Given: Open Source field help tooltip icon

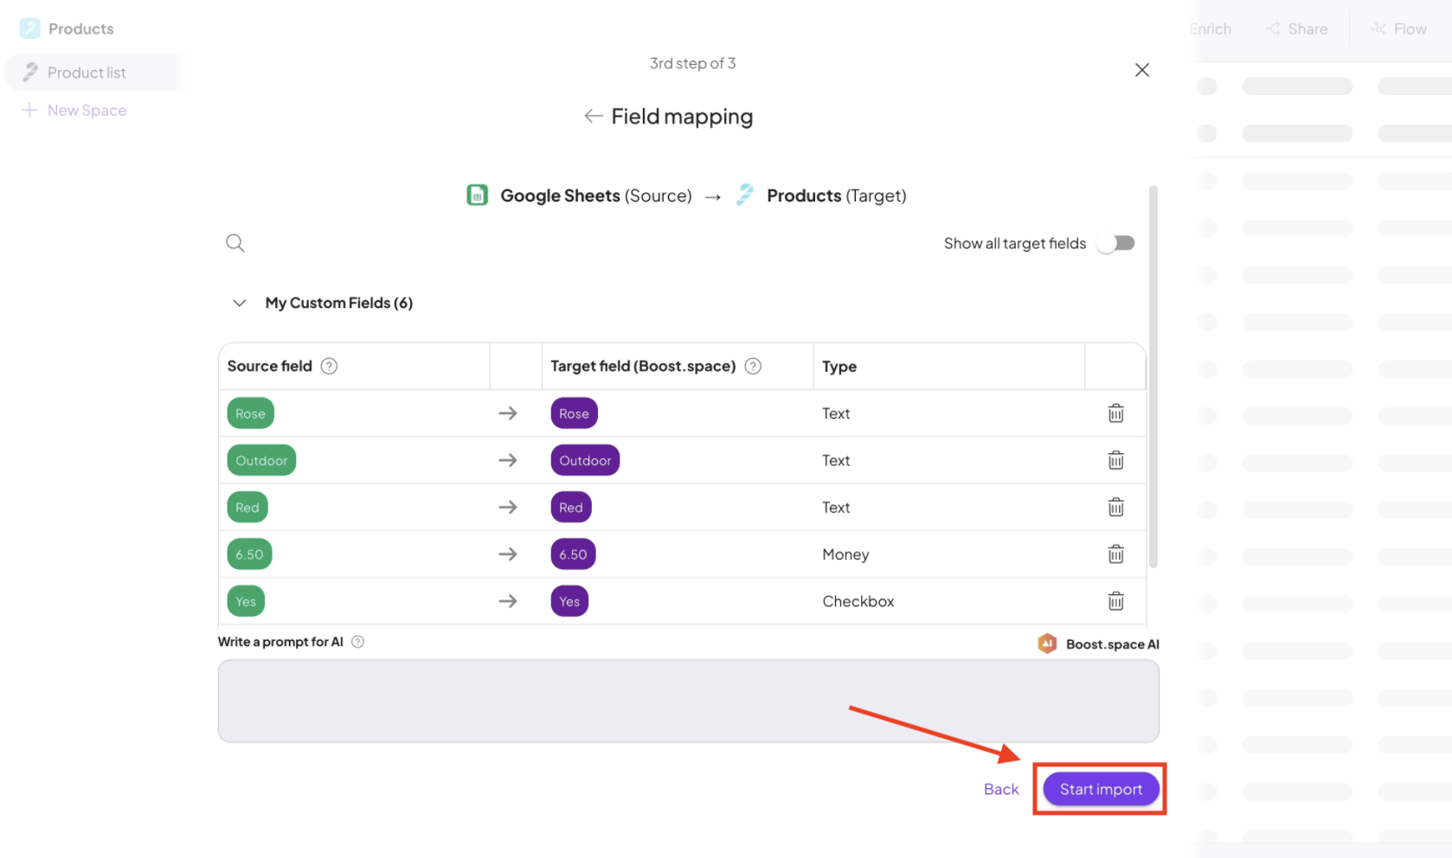Looking at the screenshot, I should [329, 366].
